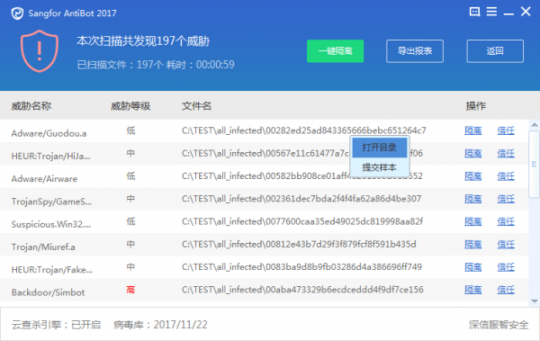540x341 pixels.
Task: Click the 文件名 column header
Action: (196, 106)
